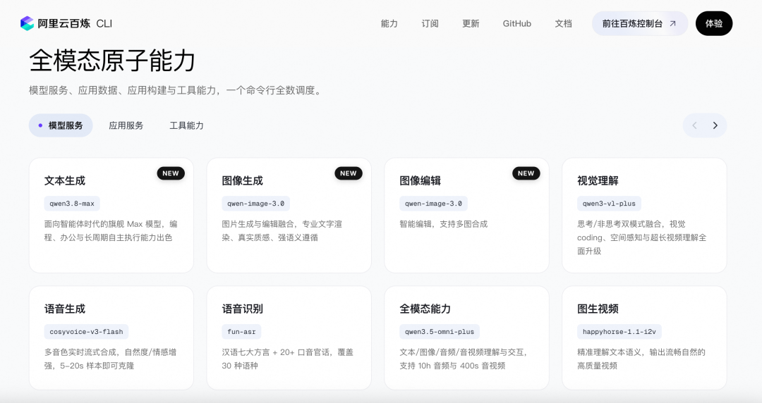The height and width of the screenshot is (403, 762).
Task: Open the 语音生成 card title
Action: [65, 309]
